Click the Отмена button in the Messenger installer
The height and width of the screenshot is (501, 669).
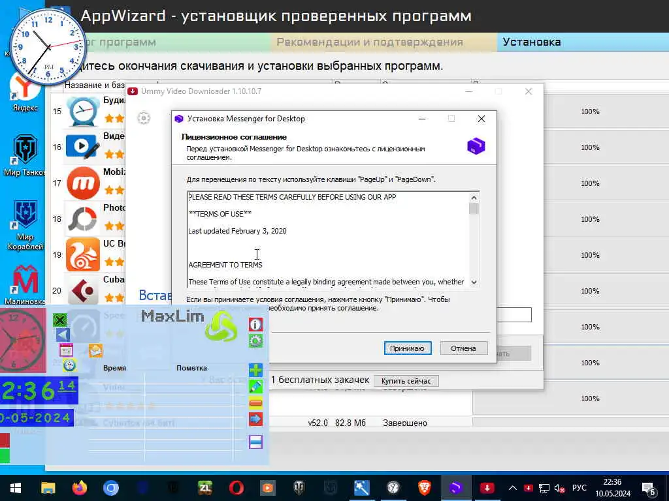(x=463, y=348)
